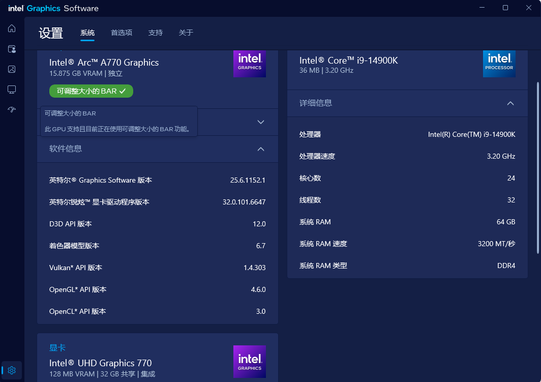The width and height of the screenshot is (541, 382).
Task: Click the green 可调整大小的 BAR badge
Action: point(91,91)
